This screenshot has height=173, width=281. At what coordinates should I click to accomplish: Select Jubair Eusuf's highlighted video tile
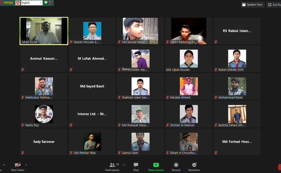(44, 31)
